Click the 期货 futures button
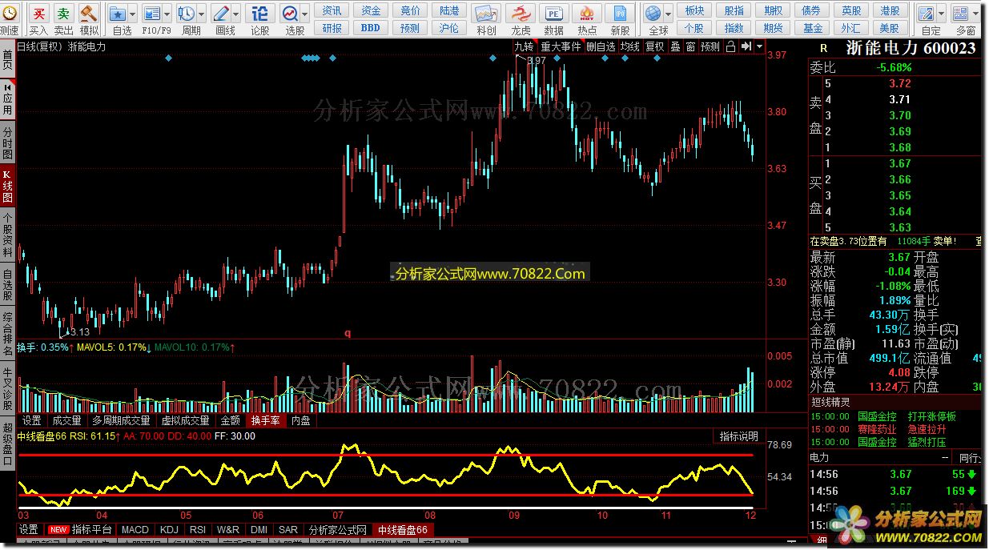This screenshot has width=989, height=550. 773,28
